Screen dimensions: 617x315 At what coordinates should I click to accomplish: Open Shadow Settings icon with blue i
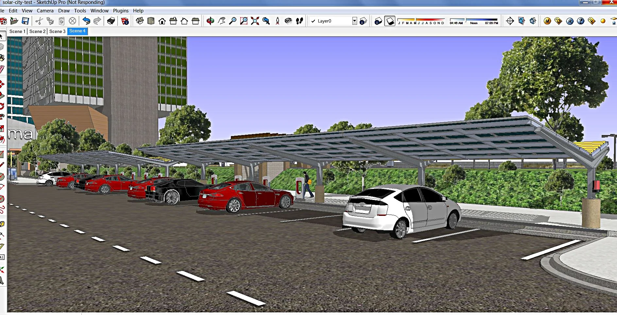(378, 21)
